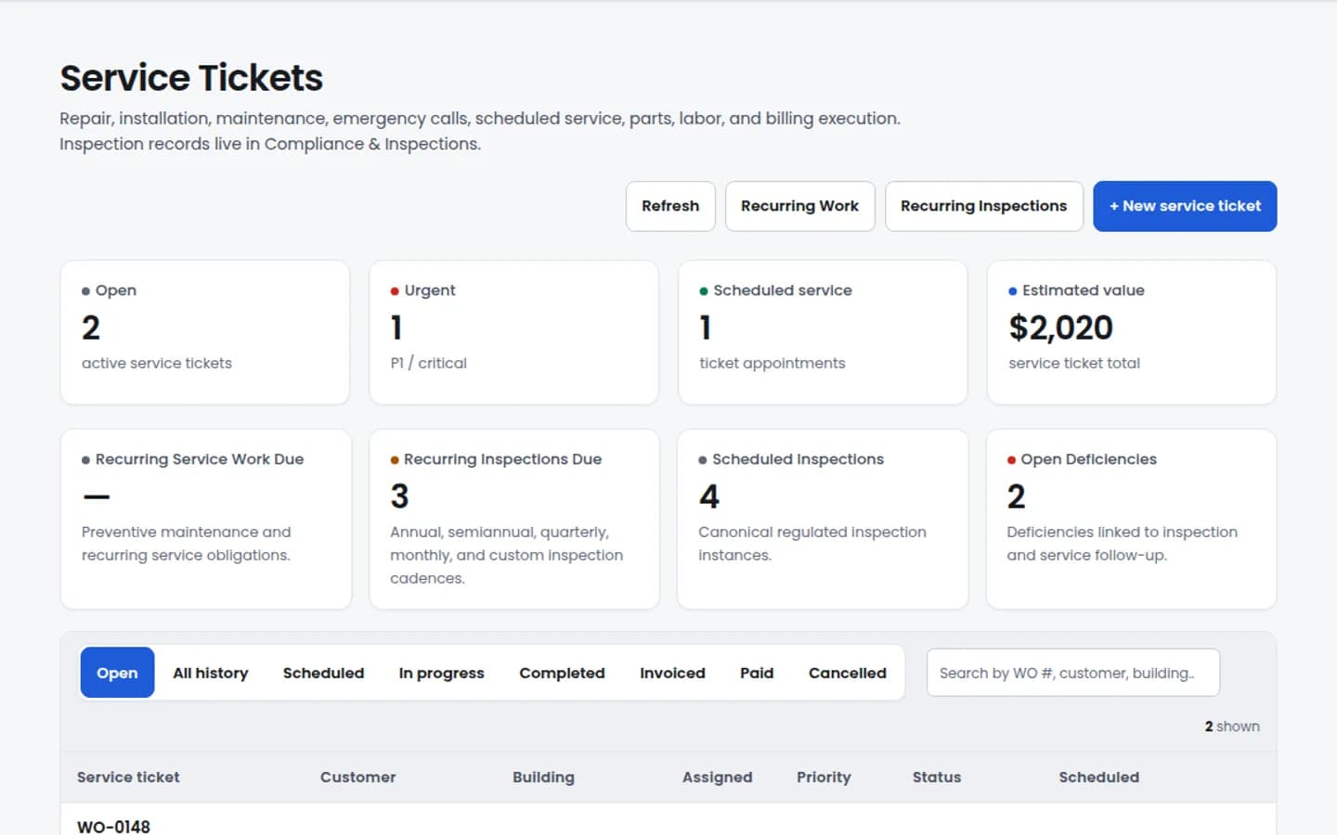
Task: Click the Priority column header
Action: 824,777
